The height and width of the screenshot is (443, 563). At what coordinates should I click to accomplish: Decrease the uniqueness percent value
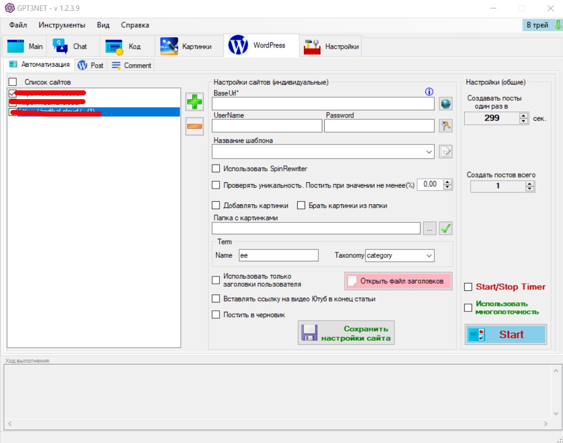tap(447, 187)
